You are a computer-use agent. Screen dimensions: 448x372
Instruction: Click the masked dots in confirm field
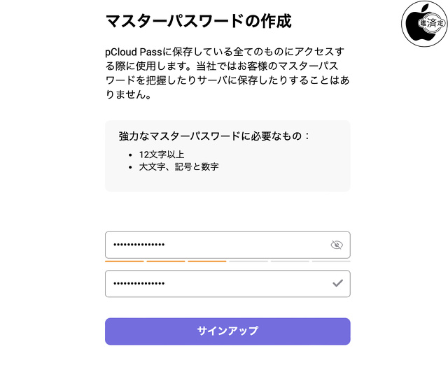point(139,283)
